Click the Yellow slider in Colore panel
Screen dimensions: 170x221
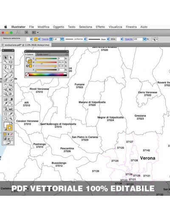[46, 66]
